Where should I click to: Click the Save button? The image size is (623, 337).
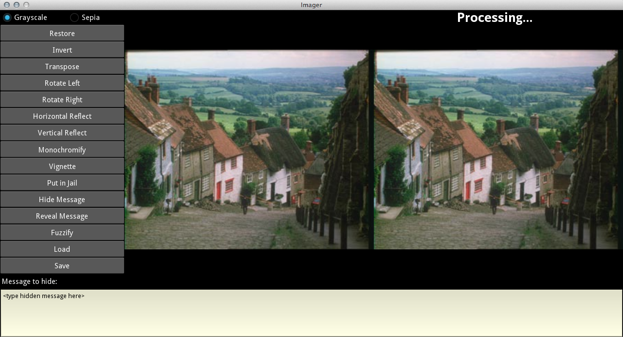pos(62,266)
